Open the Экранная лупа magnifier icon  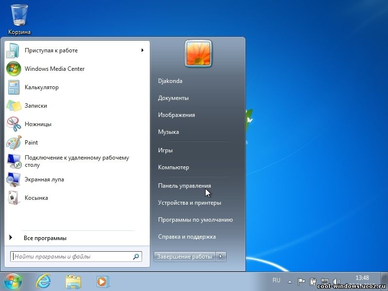coord(14,179)
